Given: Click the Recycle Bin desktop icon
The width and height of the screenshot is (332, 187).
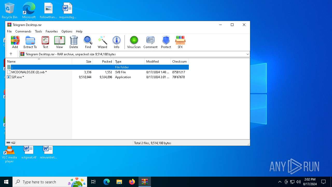Looking at the screenshot, I should 10,11.
